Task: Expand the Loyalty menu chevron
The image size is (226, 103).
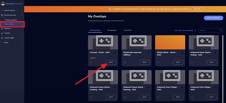Action: (22, 38)
